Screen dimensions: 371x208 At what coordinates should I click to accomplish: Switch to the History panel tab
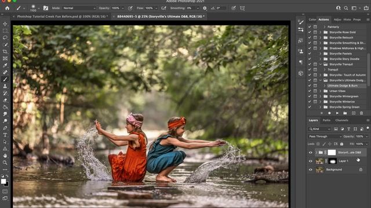click(347, 20)
